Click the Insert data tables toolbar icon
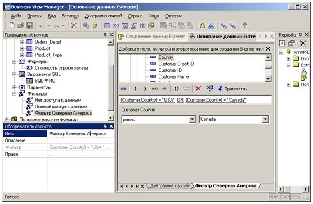The image size is (313, 204). (106, 25)
